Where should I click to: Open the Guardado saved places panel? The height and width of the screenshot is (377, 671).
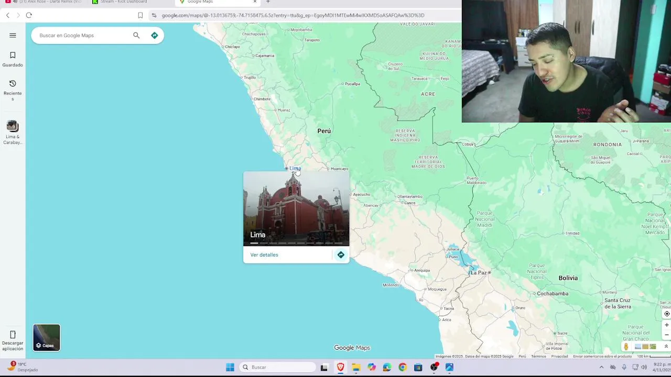(13, 60)
